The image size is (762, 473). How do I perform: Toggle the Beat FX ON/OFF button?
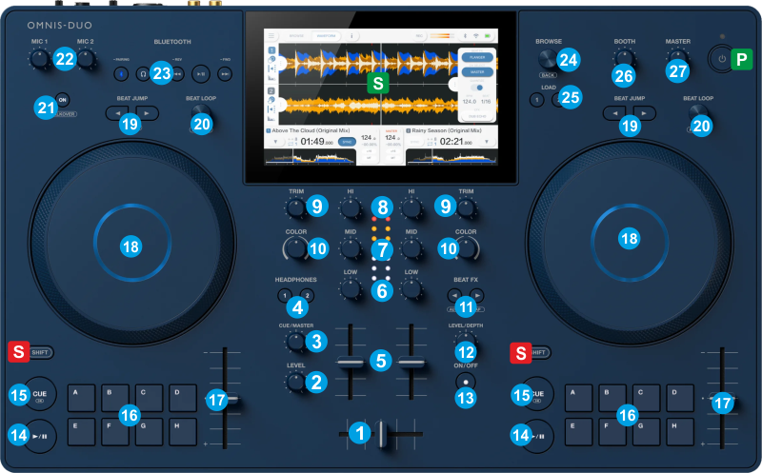coord(465,380)
